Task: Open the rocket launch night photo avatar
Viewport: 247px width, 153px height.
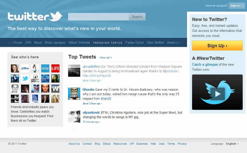Action: (25, 89)
